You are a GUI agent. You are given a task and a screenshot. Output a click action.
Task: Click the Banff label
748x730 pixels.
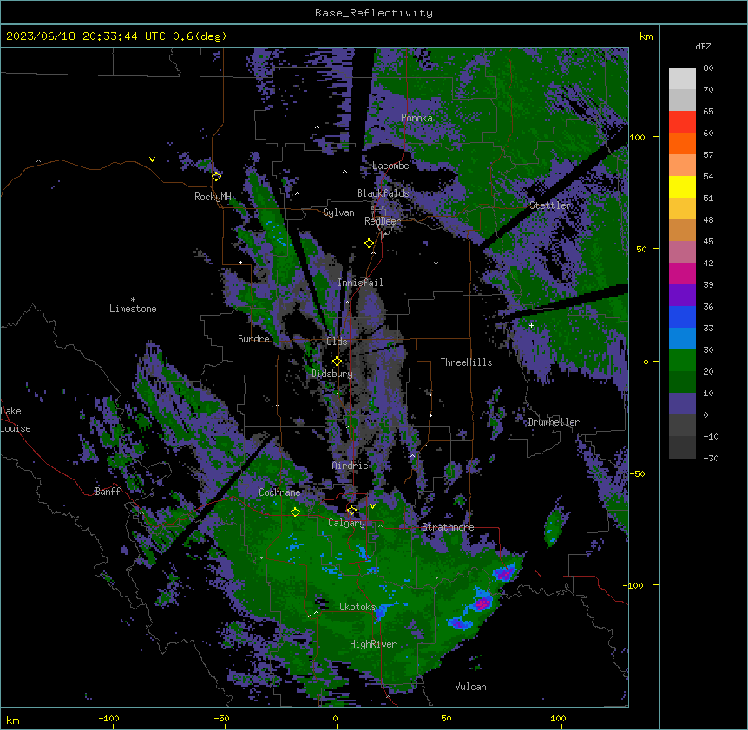click(108, 492)
